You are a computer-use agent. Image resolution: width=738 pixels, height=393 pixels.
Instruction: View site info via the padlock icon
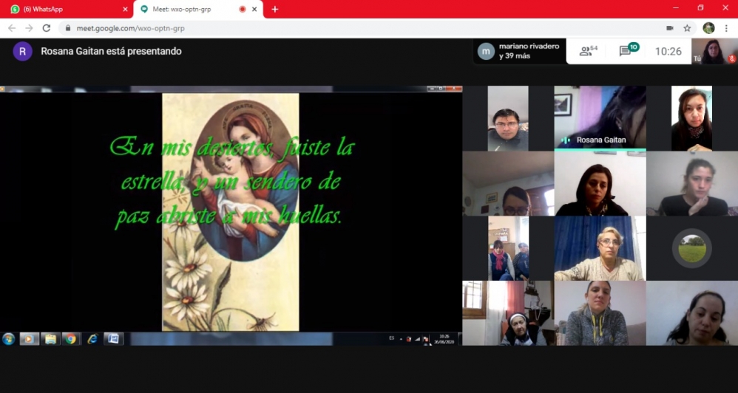[x=68, y=28]
